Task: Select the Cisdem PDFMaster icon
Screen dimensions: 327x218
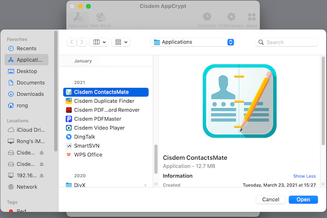Action: pyautogui.click(x=69, y=119)
